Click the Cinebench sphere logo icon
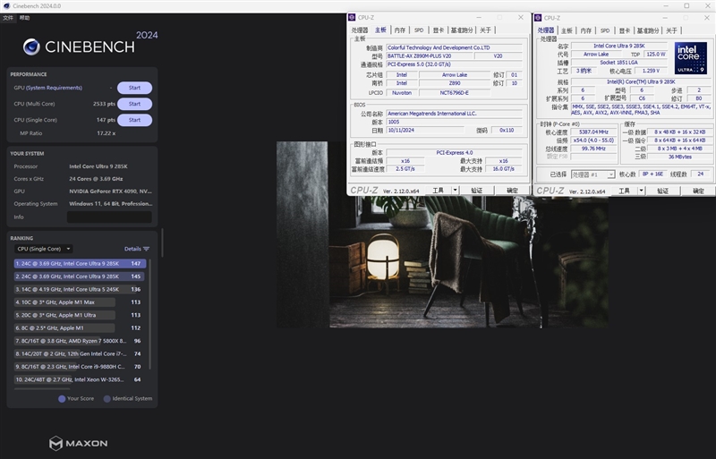Image resolution: width=716 pixels, height=459 pixels. click(x=32, y=47)
